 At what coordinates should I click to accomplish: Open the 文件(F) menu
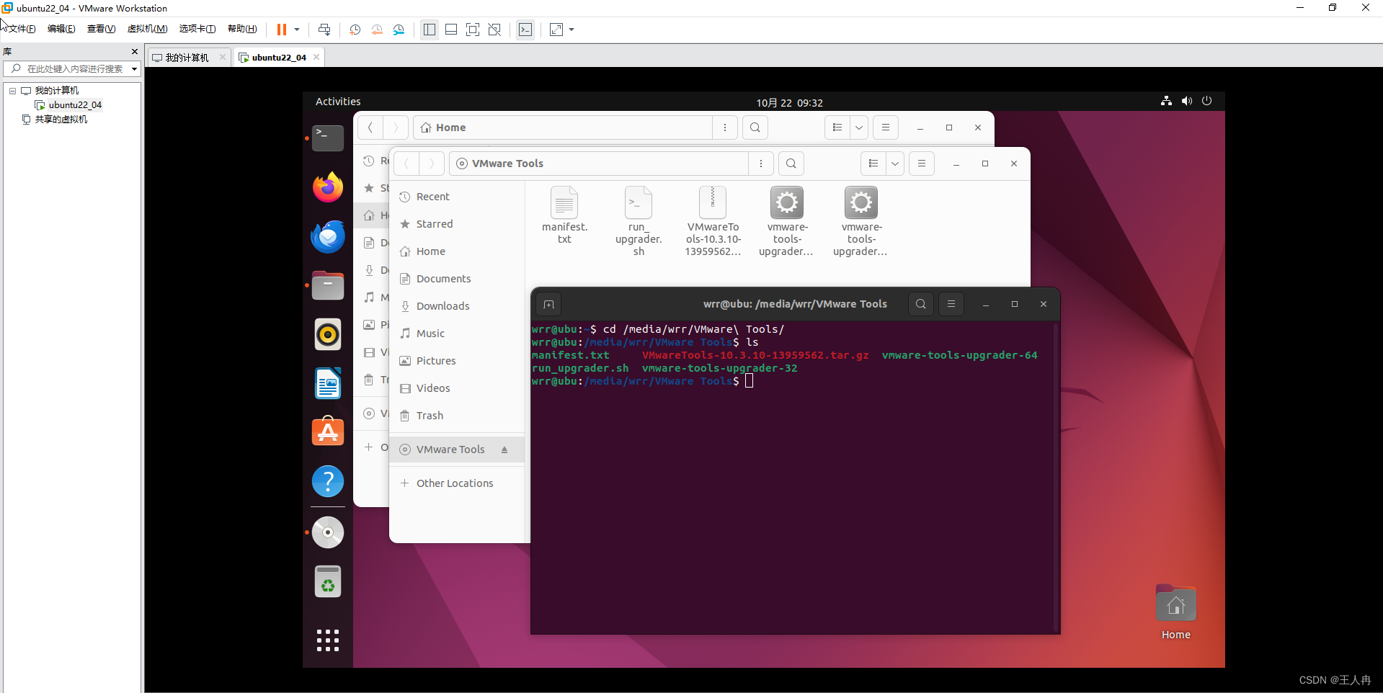coord(22,29)
